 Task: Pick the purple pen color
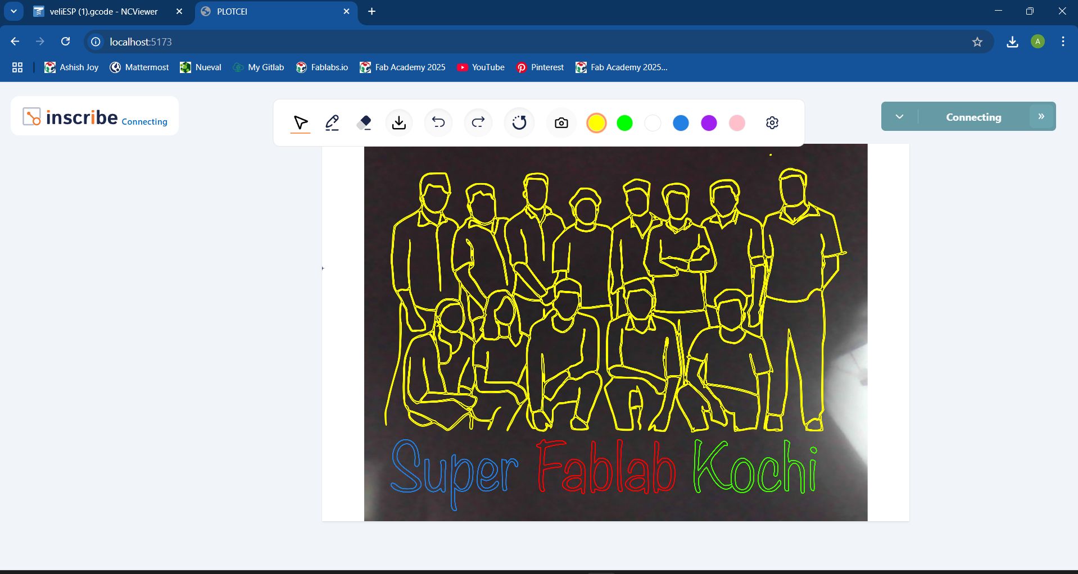[709, 122]
